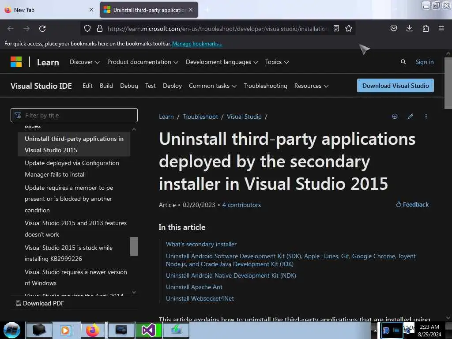Expand the Common tasks dropdown
Screen dimensions: 452x339
coord(212,86)
